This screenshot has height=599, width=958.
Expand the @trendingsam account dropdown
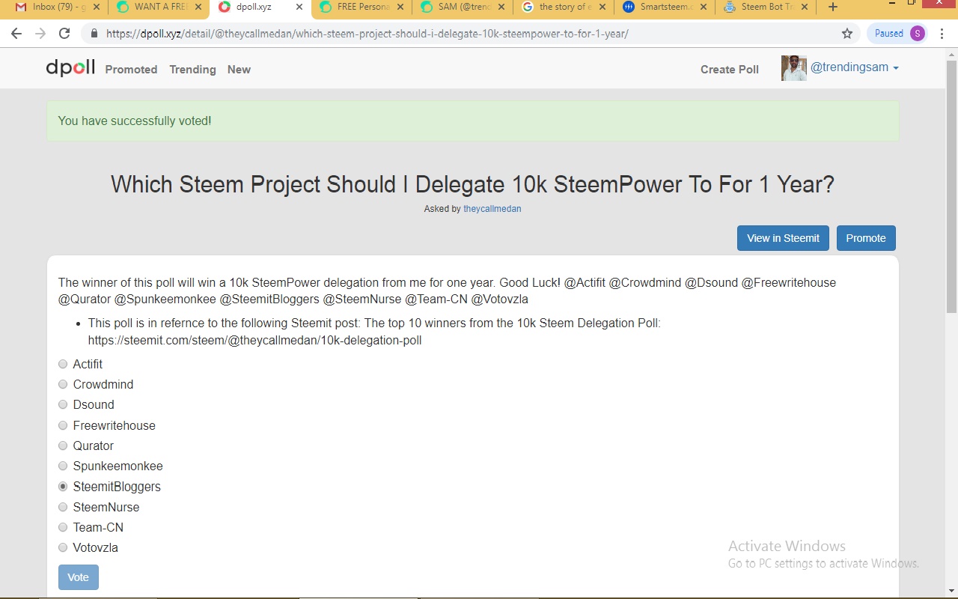click(855, 67)
